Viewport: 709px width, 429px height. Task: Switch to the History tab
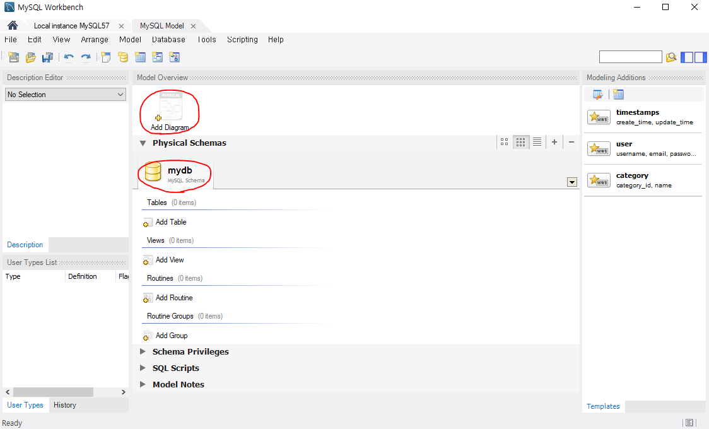[x=65, y=405]
